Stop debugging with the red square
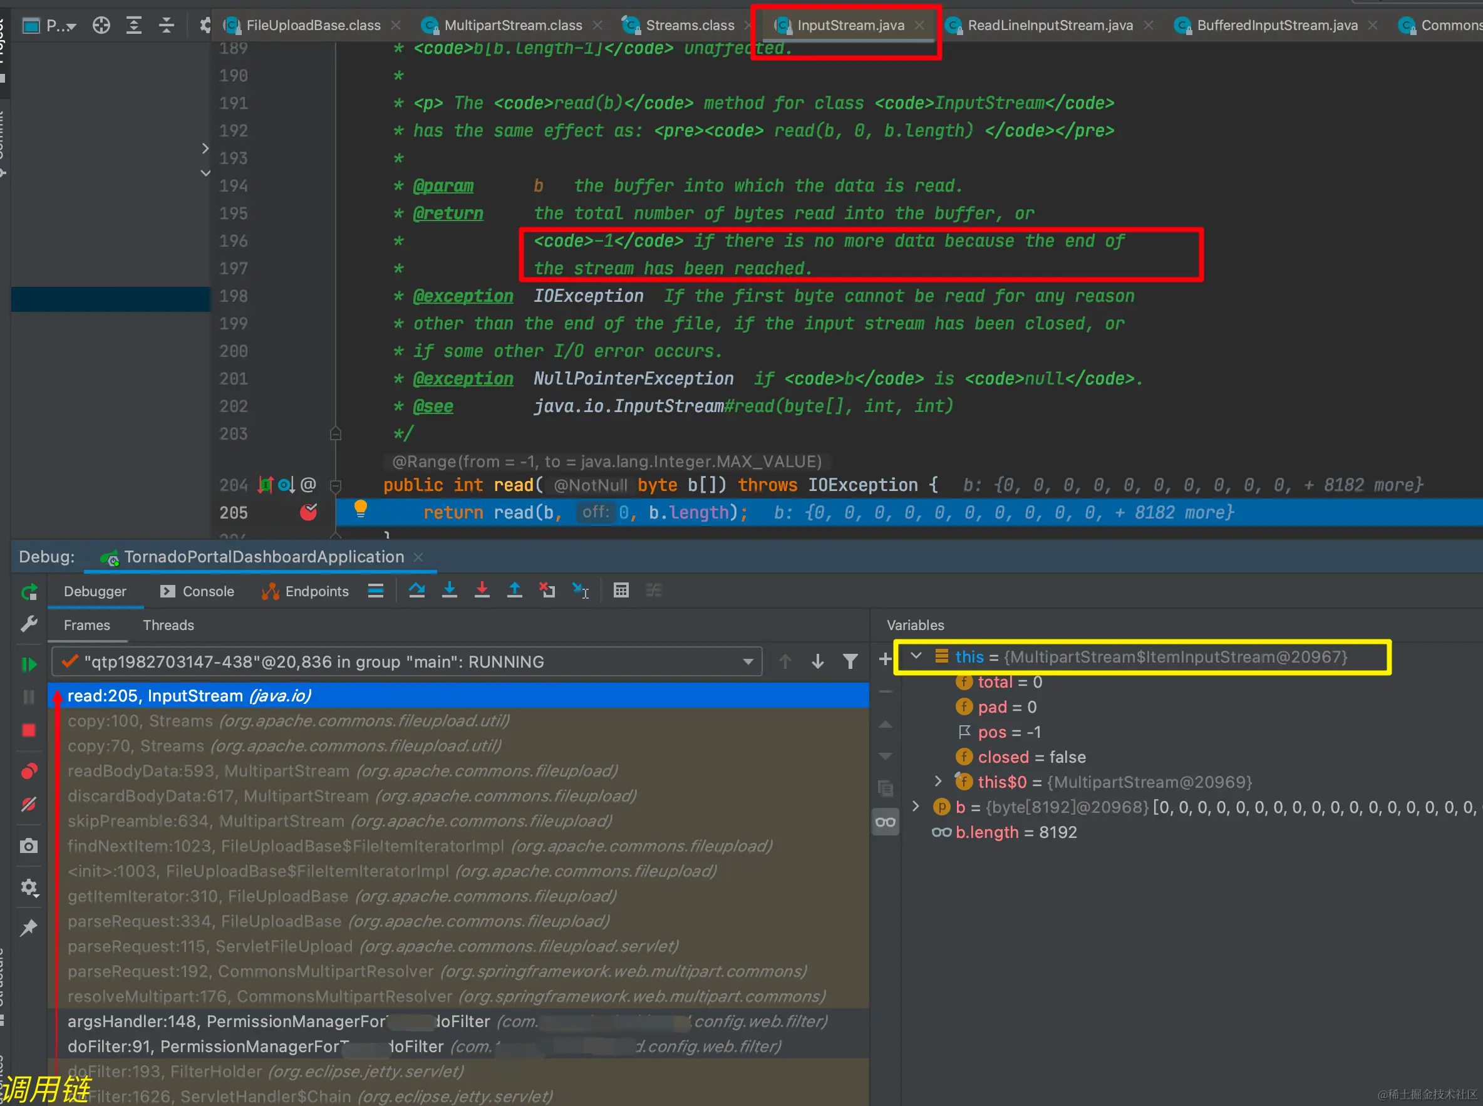This screenshot has width=1483, height=1106. (x=29, y=730)
